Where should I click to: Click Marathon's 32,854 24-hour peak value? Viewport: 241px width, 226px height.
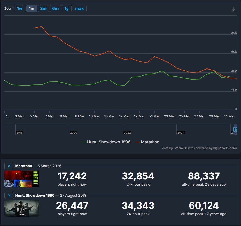[138, 176]
